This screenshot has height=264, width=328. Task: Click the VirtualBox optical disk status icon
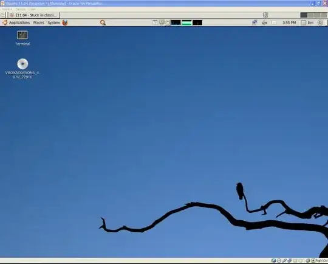[279, 260]
